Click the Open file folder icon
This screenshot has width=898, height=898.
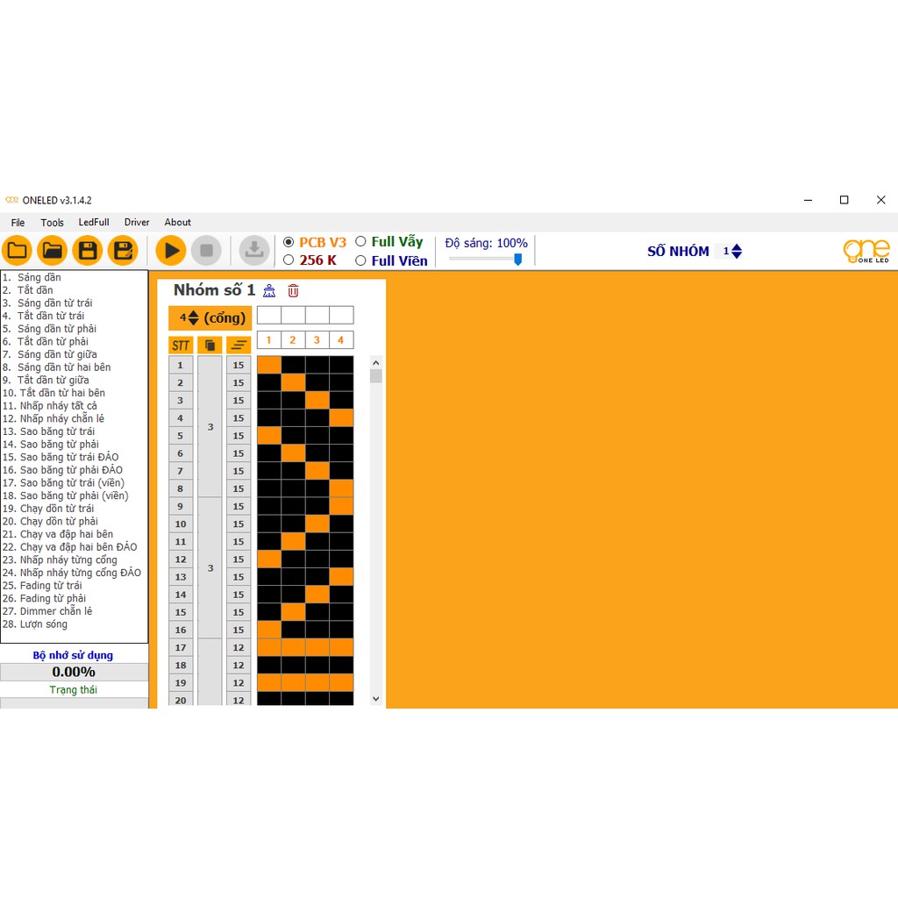(52, 250)
